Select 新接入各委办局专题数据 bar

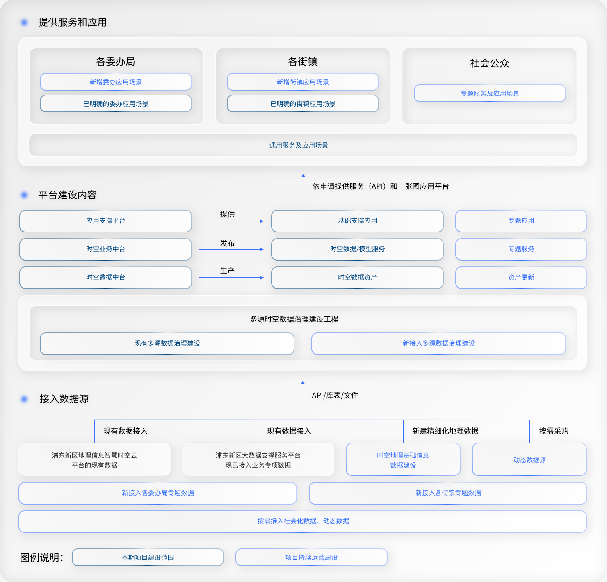pyautogui.click(x=157, y=493)
